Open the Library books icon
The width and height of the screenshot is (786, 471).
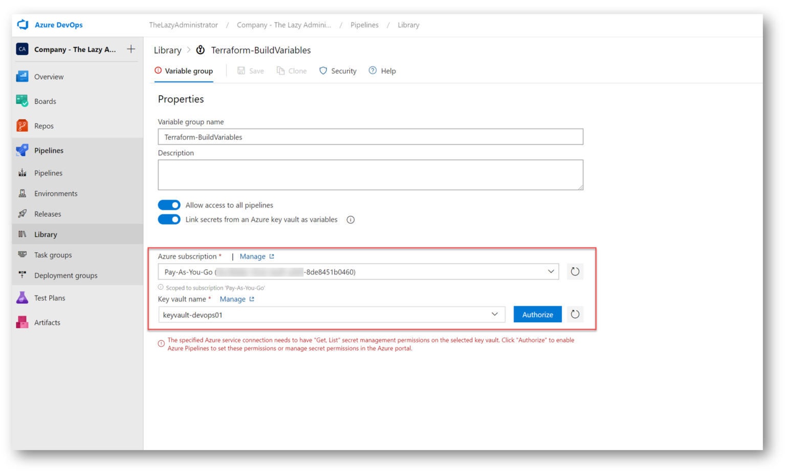click(22, 234)
